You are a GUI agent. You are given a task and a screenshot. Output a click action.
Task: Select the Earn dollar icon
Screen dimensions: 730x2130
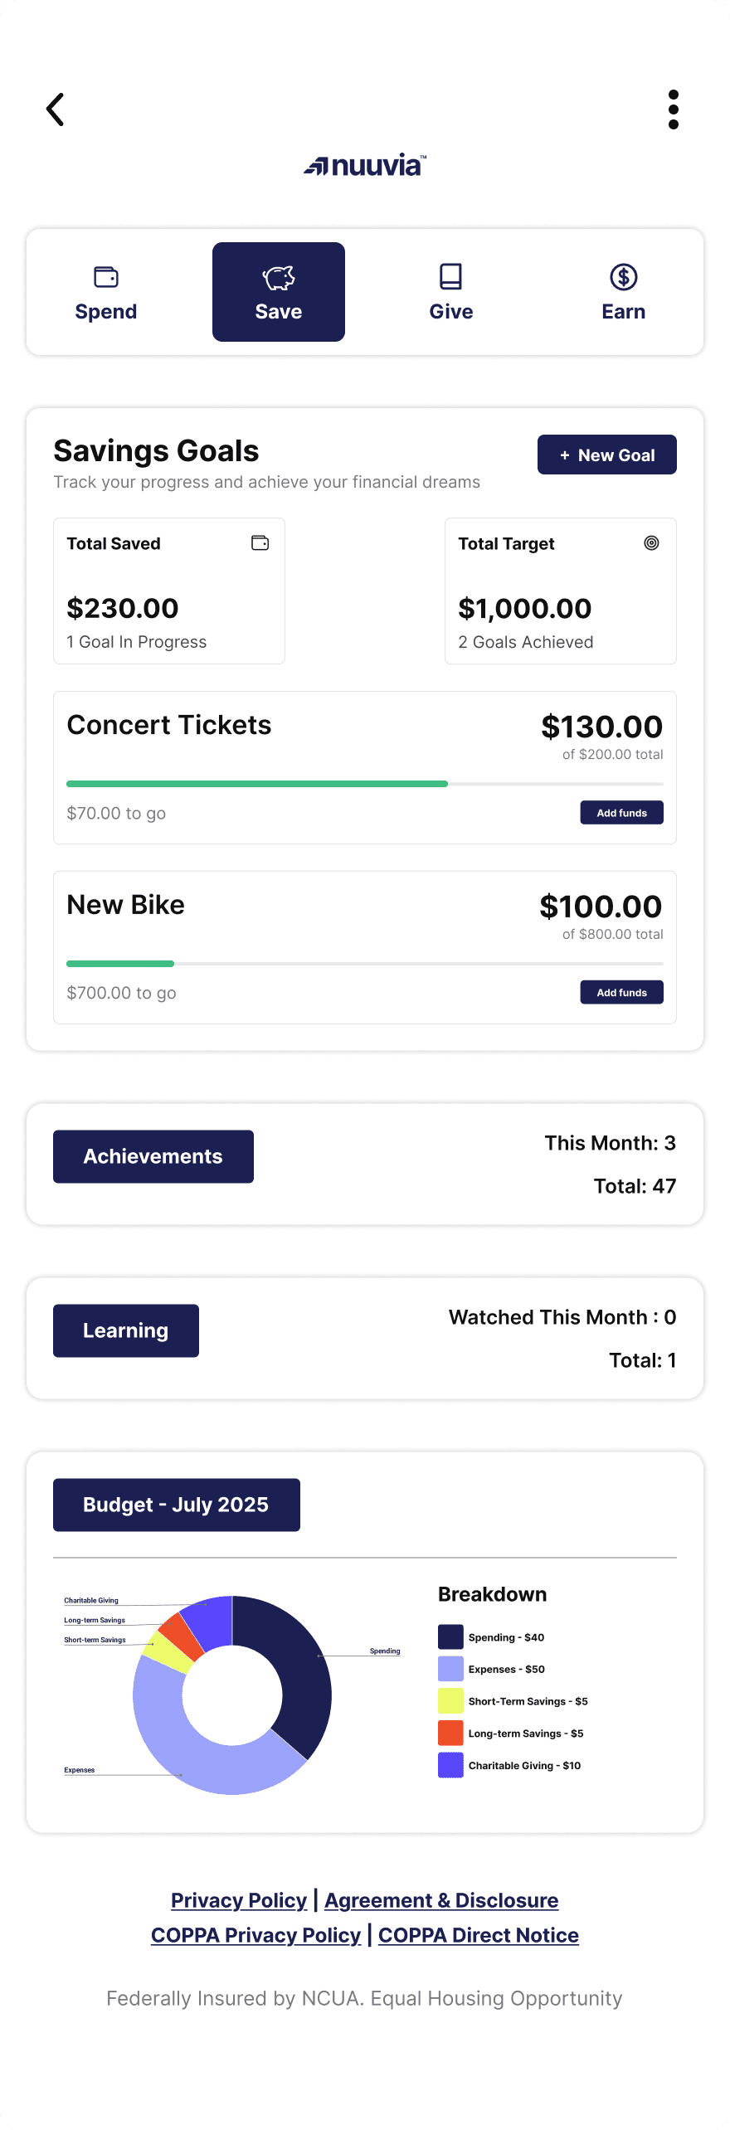coord(623,277)
